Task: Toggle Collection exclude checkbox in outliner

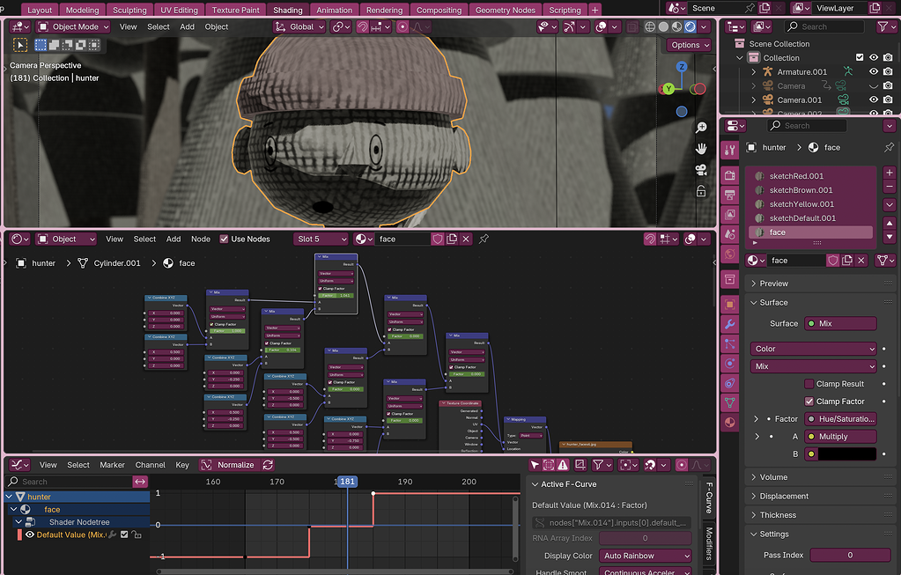Action: (x=860, y=57)
